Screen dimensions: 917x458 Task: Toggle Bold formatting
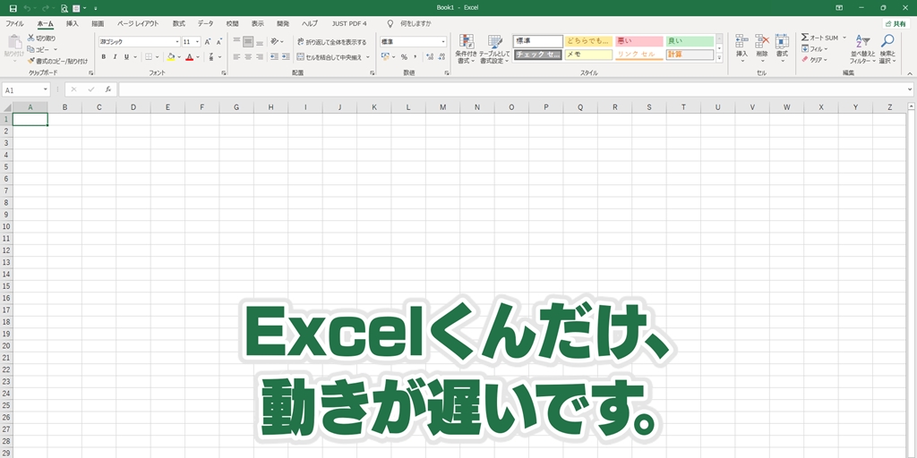(104, 56)
